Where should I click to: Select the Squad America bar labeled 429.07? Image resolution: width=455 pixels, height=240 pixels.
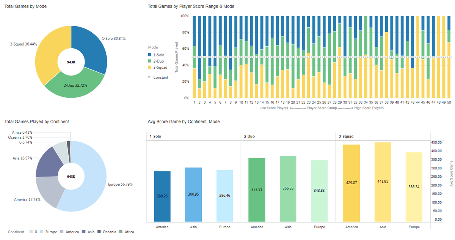[x=351, y=183]
